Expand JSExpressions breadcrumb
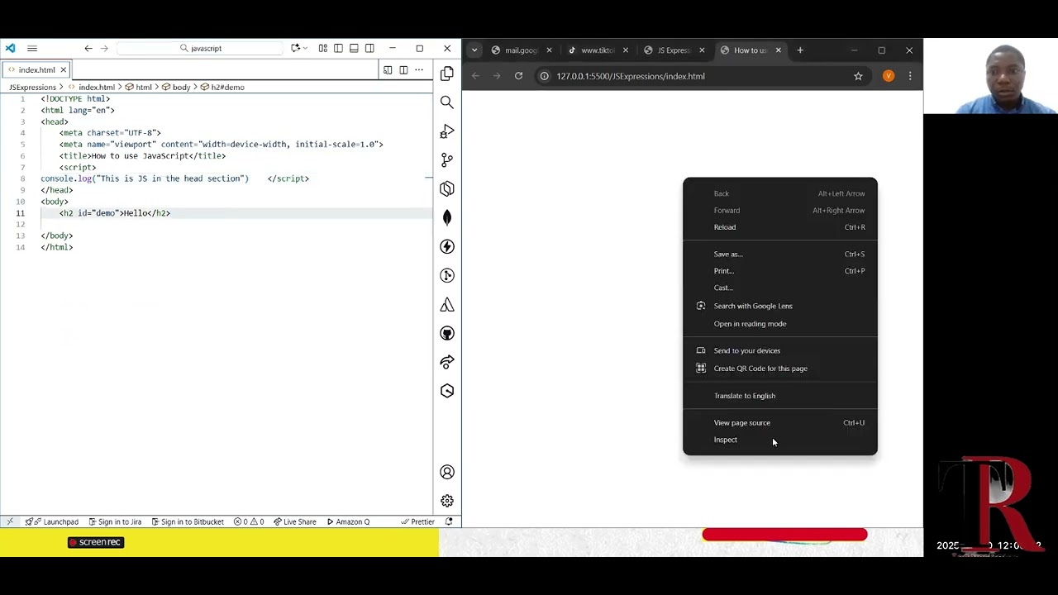 (32, 87)
